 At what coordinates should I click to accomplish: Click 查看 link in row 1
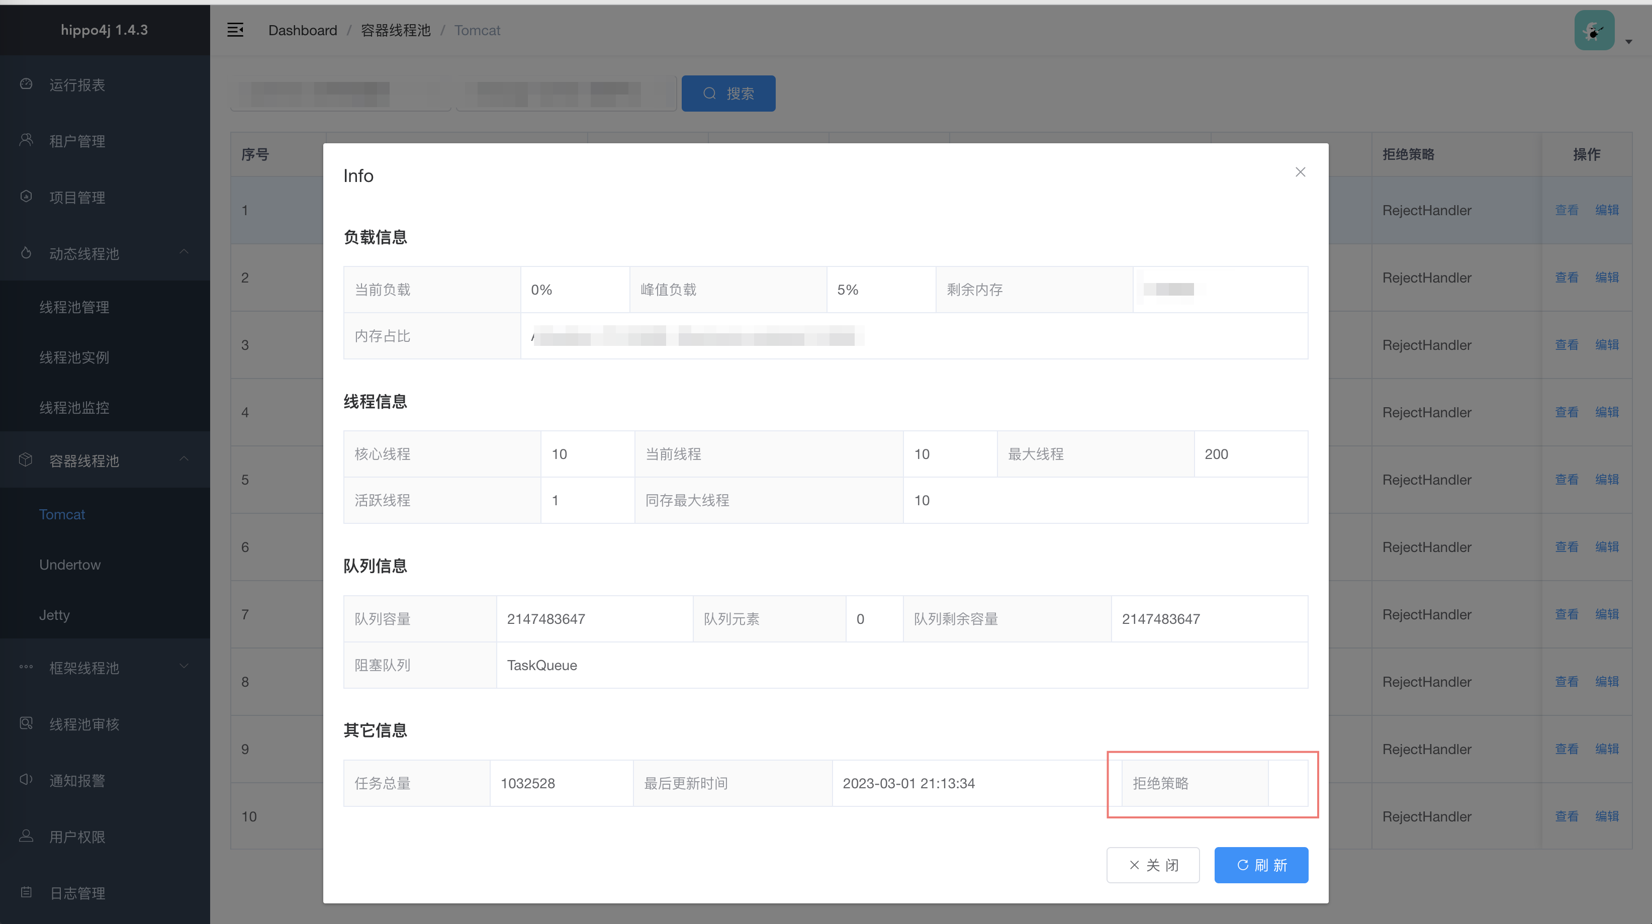coord(1567,210)
